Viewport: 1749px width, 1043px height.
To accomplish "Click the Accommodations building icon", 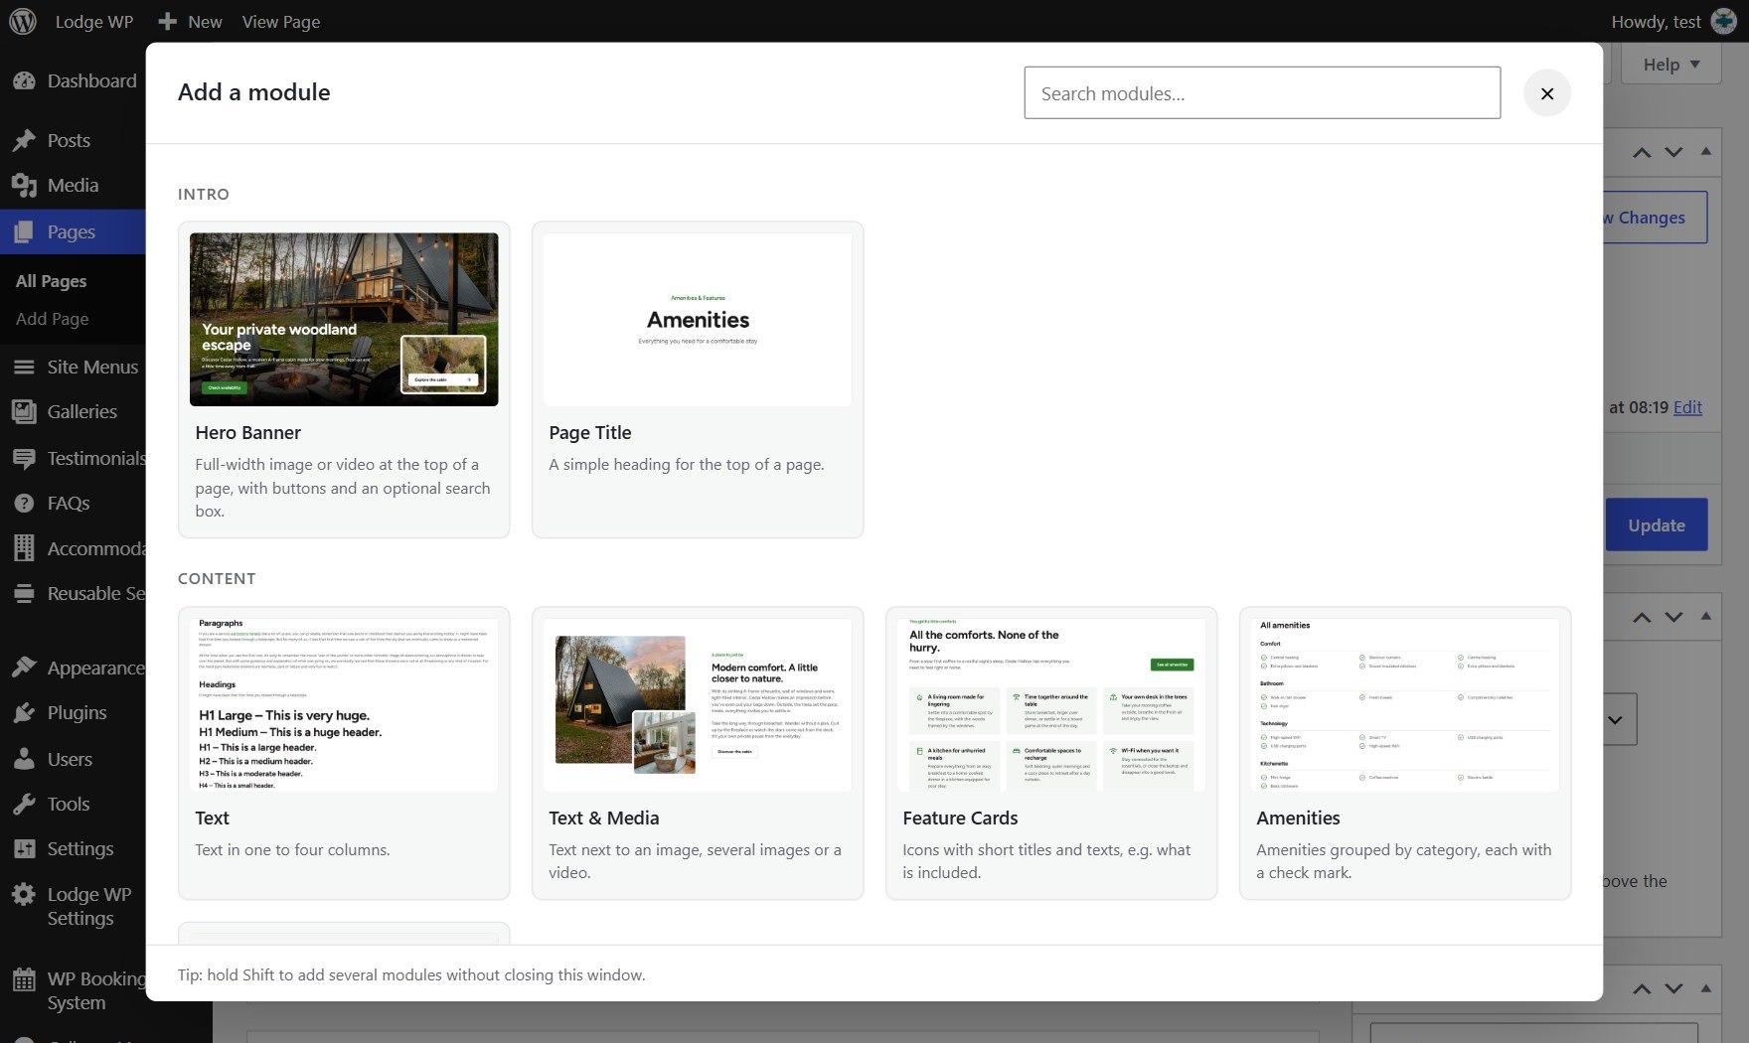I will (x=24, y=548).
